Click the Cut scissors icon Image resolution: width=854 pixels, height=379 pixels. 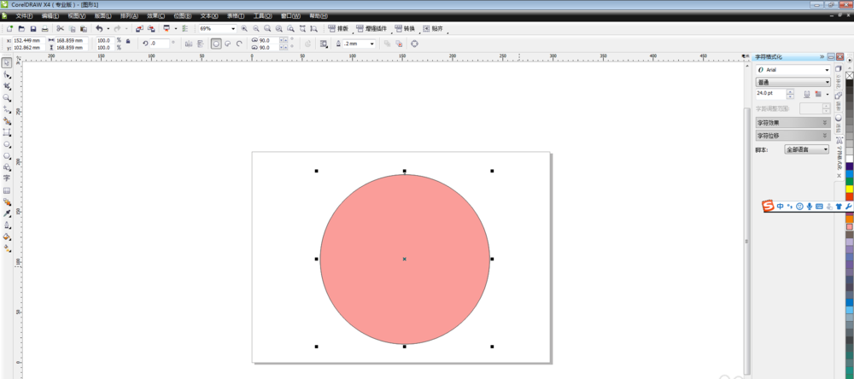coord(61,29)
